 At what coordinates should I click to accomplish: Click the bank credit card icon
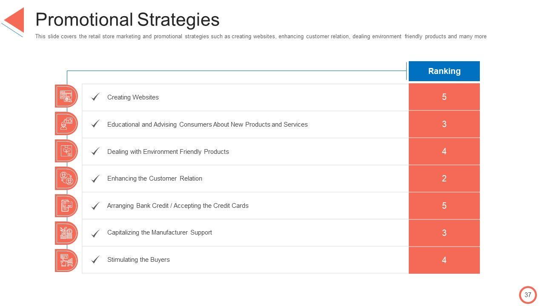tap(66, 205)
